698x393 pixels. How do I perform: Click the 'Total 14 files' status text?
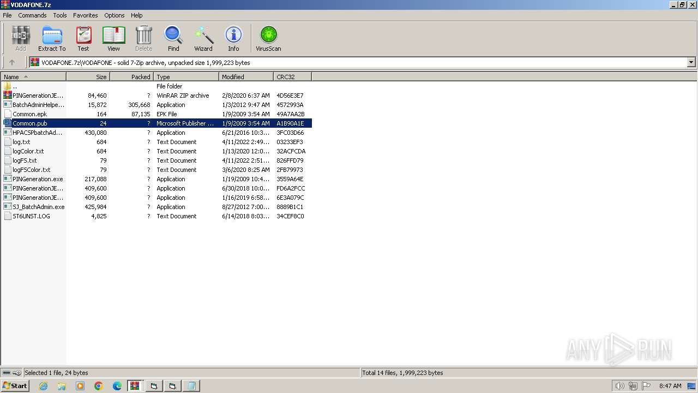(x=403, y=373)
